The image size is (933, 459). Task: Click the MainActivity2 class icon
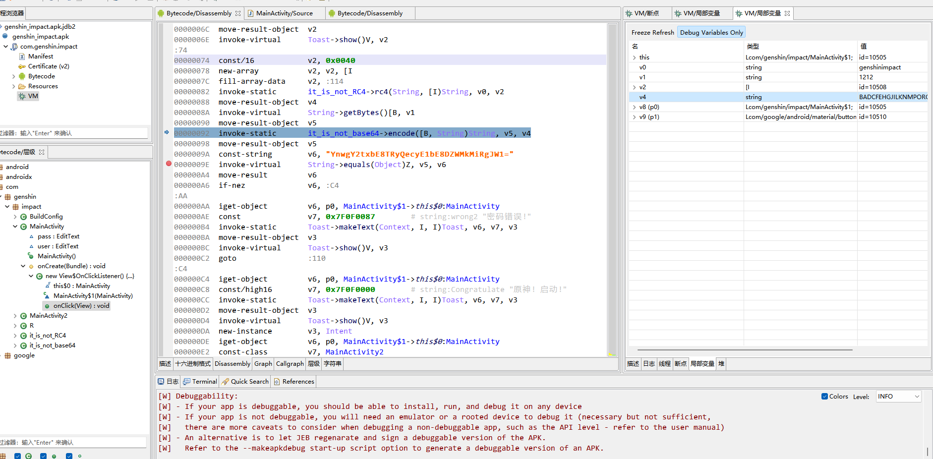click(x=23, y=316)
